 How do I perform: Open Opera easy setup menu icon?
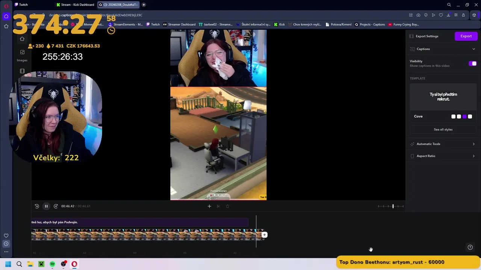pyautogui.click(x=456, y=15)
